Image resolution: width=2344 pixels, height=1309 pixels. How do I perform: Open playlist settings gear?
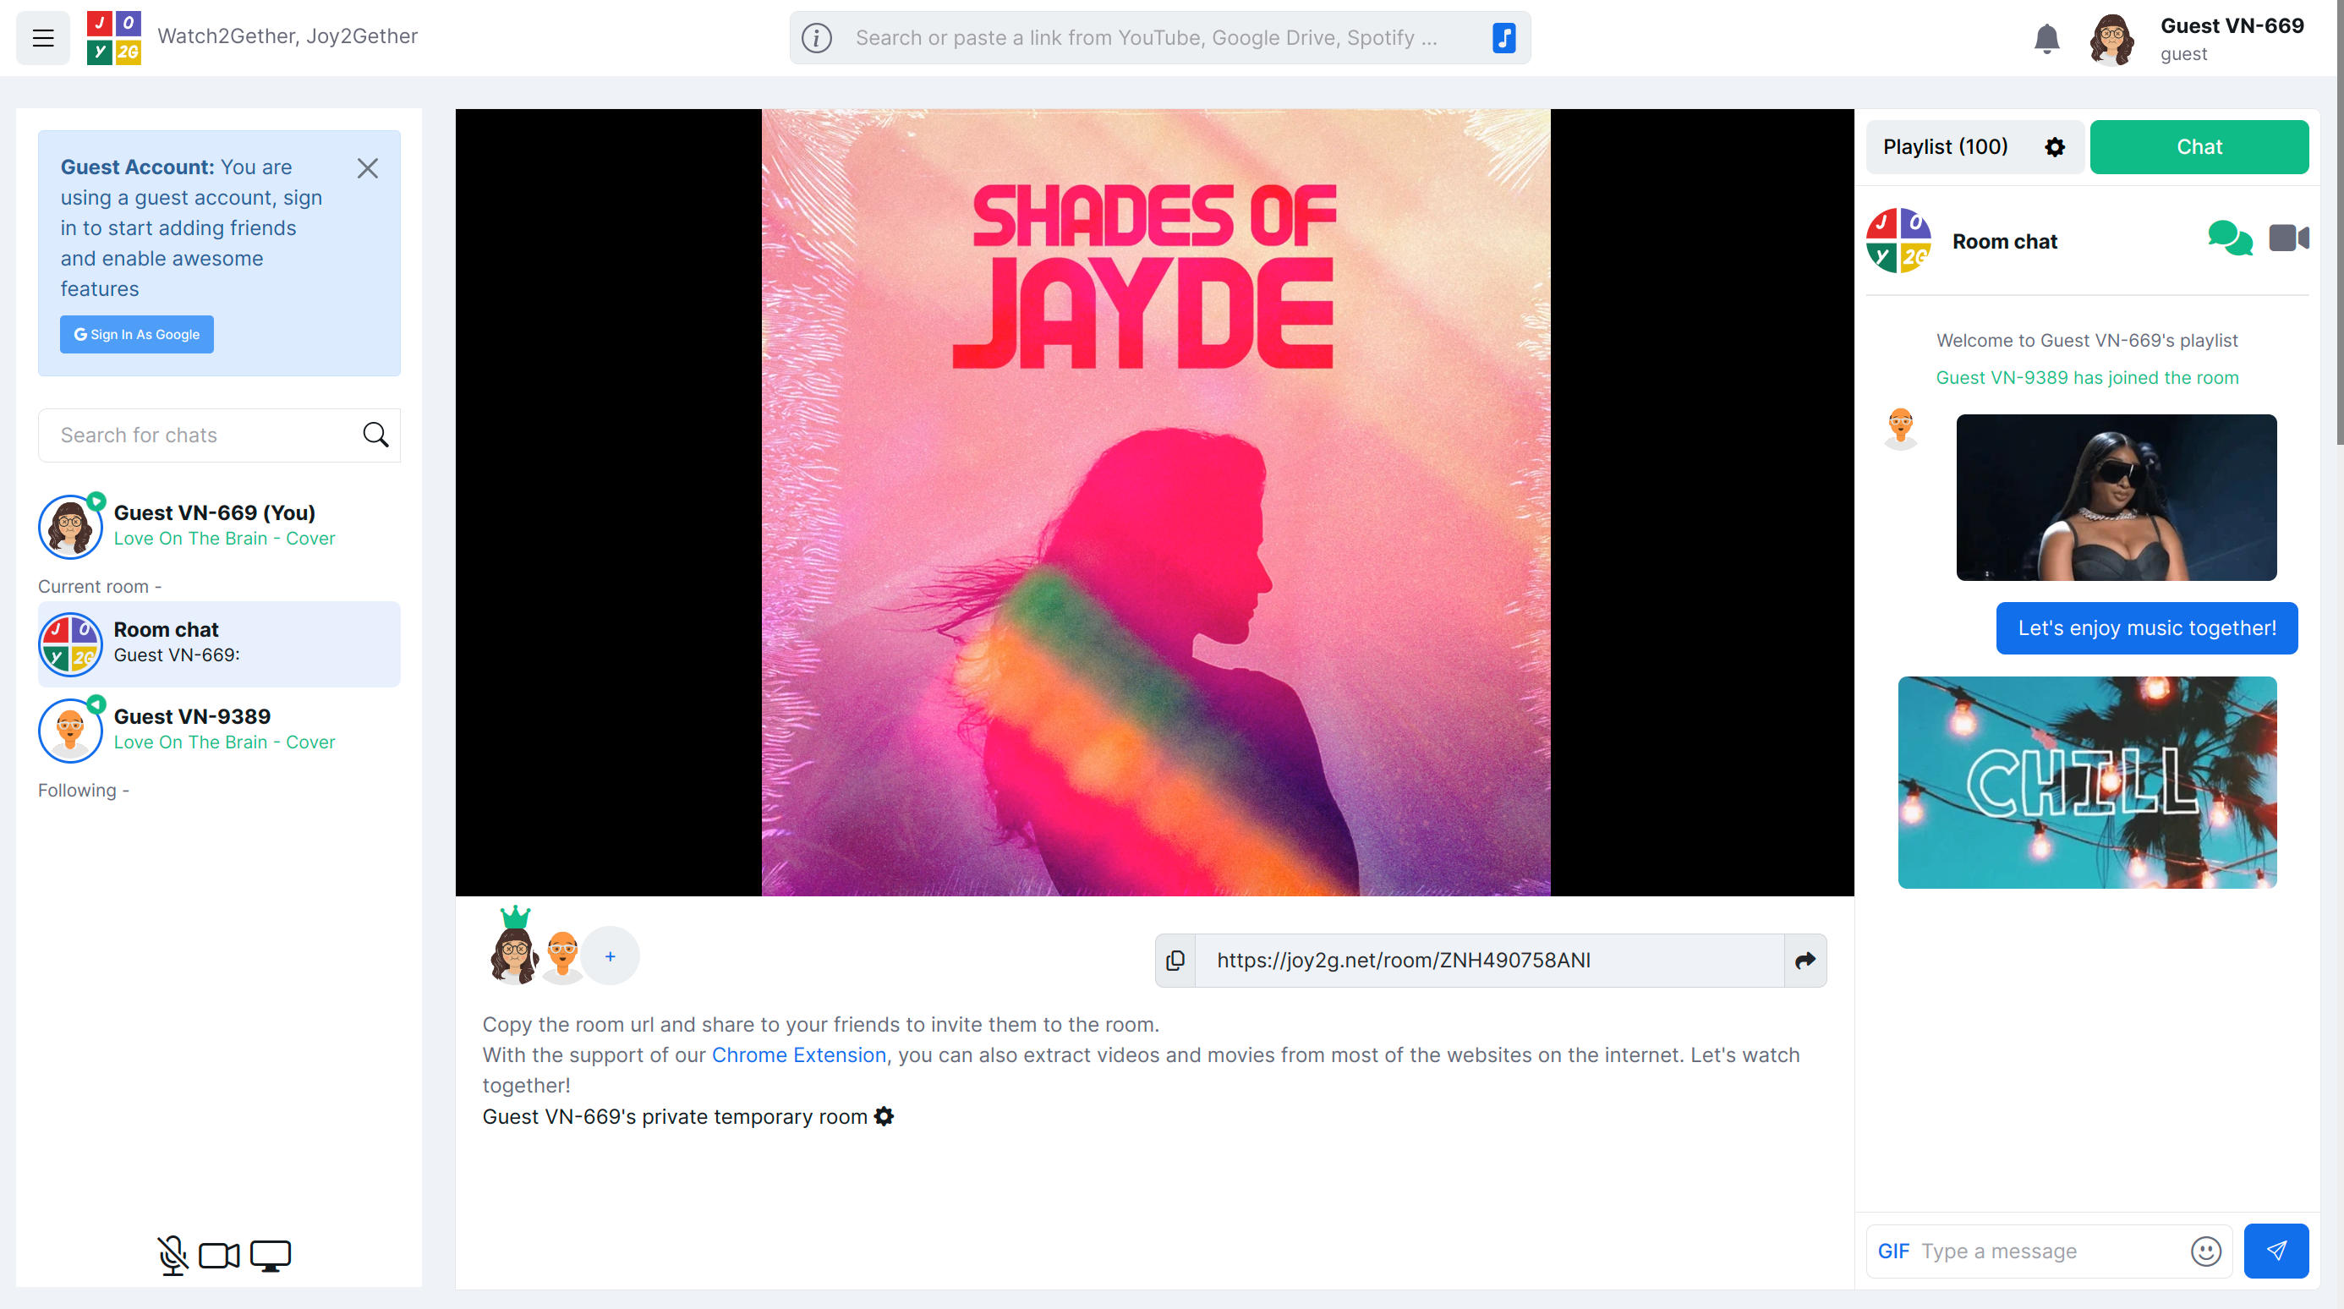(x=2055, y=147)
